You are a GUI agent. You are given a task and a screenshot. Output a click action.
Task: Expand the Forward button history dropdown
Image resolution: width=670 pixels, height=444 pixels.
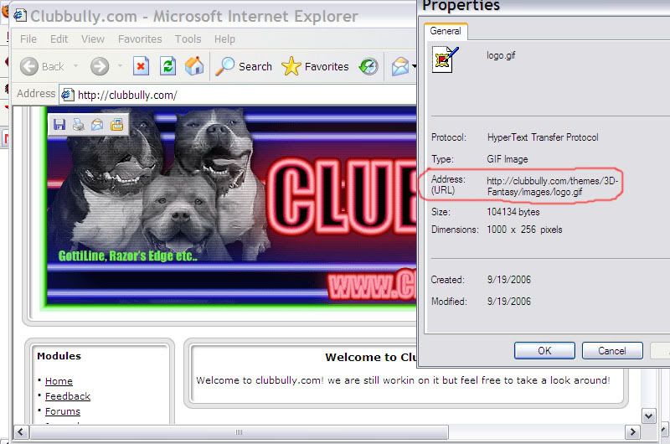pyautogui.click(x=120, y=66)
